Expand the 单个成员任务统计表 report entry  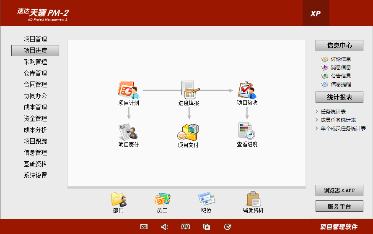343,129
